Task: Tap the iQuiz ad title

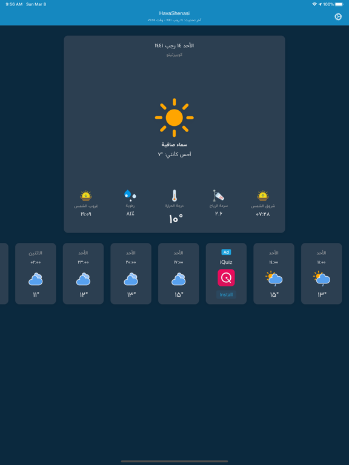Action: 226,262
